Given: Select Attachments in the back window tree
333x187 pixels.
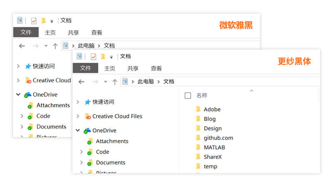Looking at the screenshot, I should 53,105.
